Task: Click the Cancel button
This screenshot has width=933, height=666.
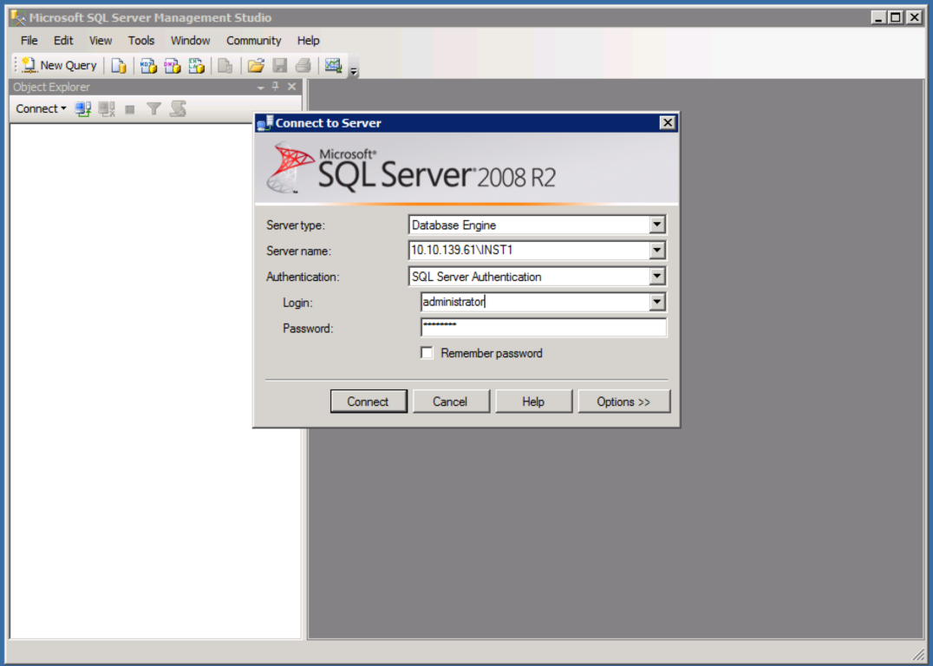Action: click(x=450, y=402)
